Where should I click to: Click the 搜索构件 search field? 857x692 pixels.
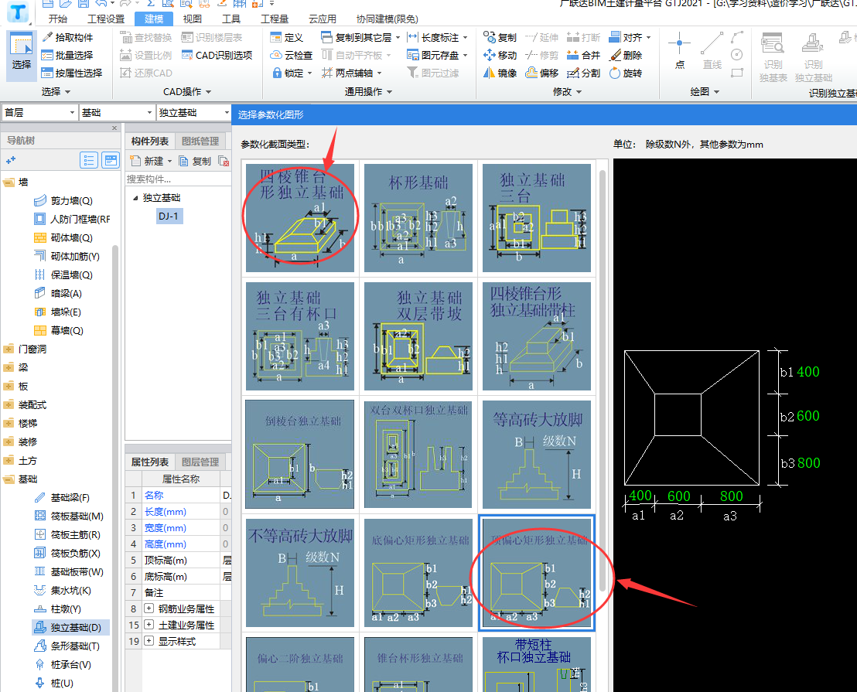click(178, 179)
